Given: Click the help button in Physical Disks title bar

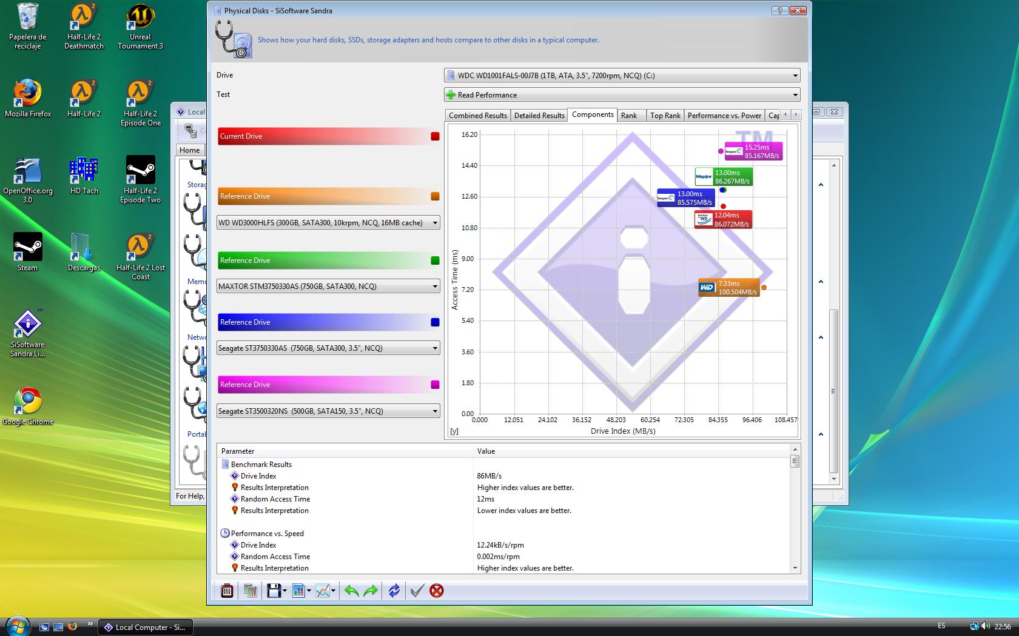Looking at the screenshot, I should click(780, 10).
